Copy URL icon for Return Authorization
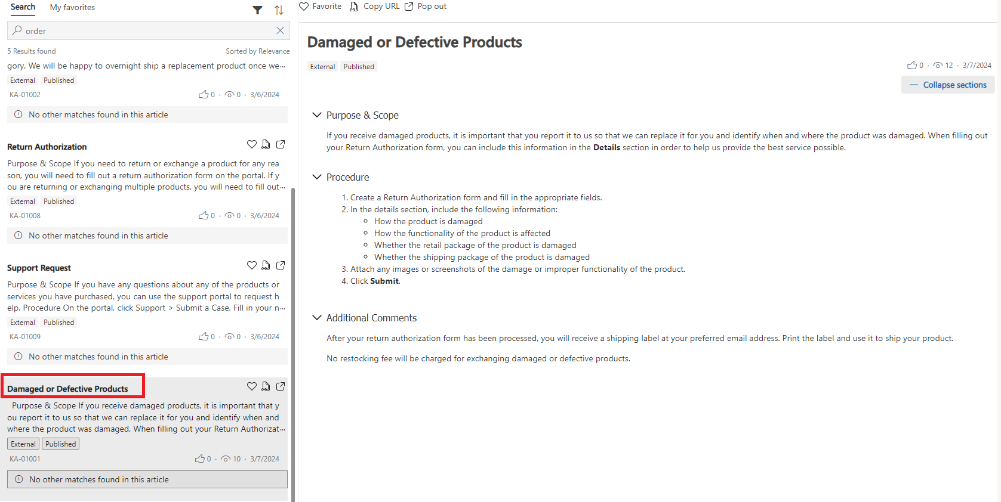 point(266,144)
